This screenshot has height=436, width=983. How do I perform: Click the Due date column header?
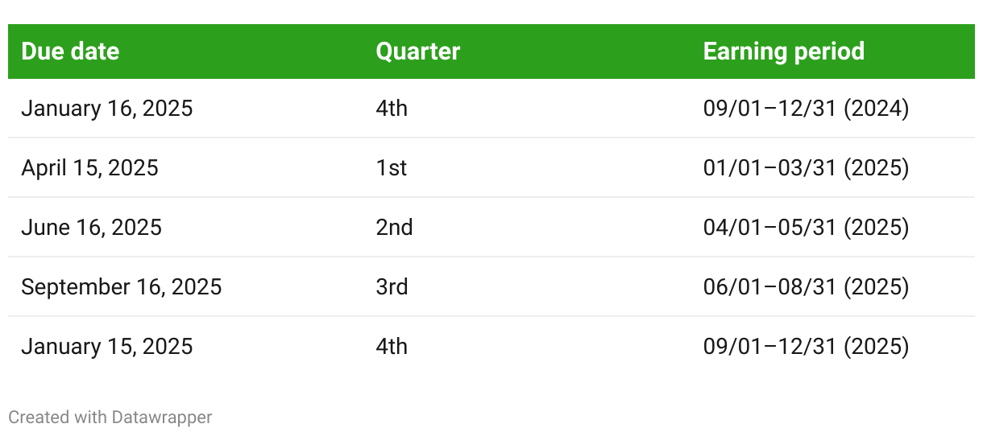point(70,51)
